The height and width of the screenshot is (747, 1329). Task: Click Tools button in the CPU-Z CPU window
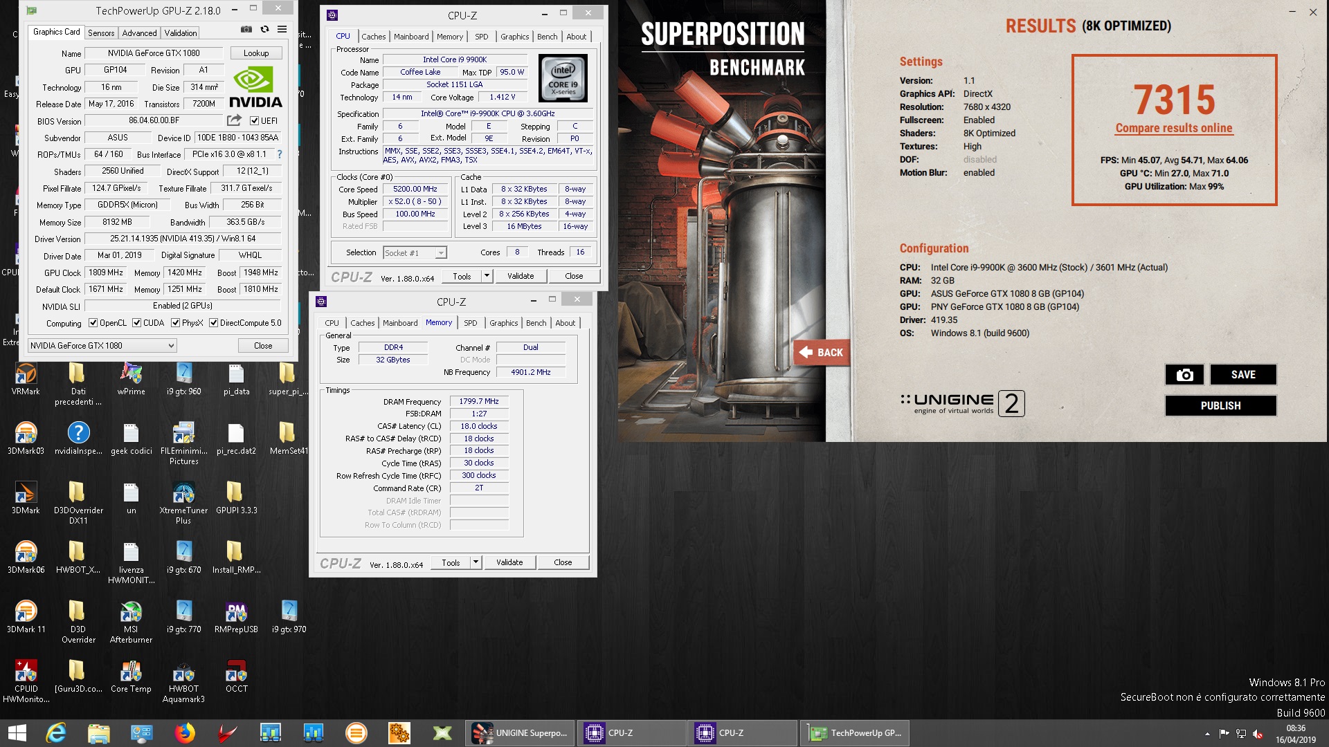pos(462,276)
